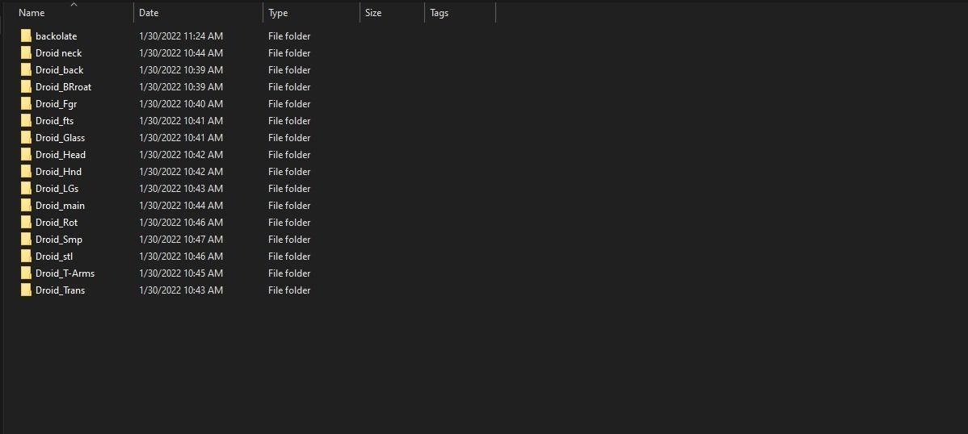Click 'File folder' type in Droid_Hnd row
Image resolution: width=968 pixels, height=434 pixels.
pos(289,172)
